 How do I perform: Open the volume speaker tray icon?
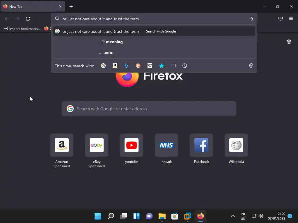click(x=261, y=216)
